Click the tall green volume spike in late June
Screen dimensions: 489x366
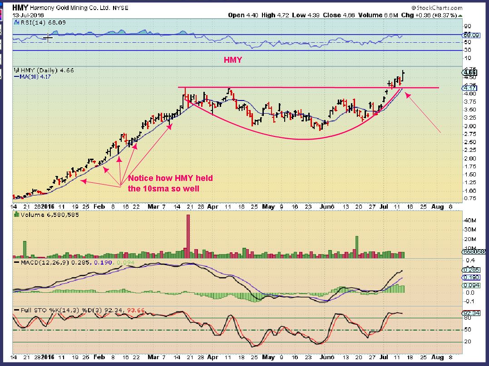(x=357, y=247)
